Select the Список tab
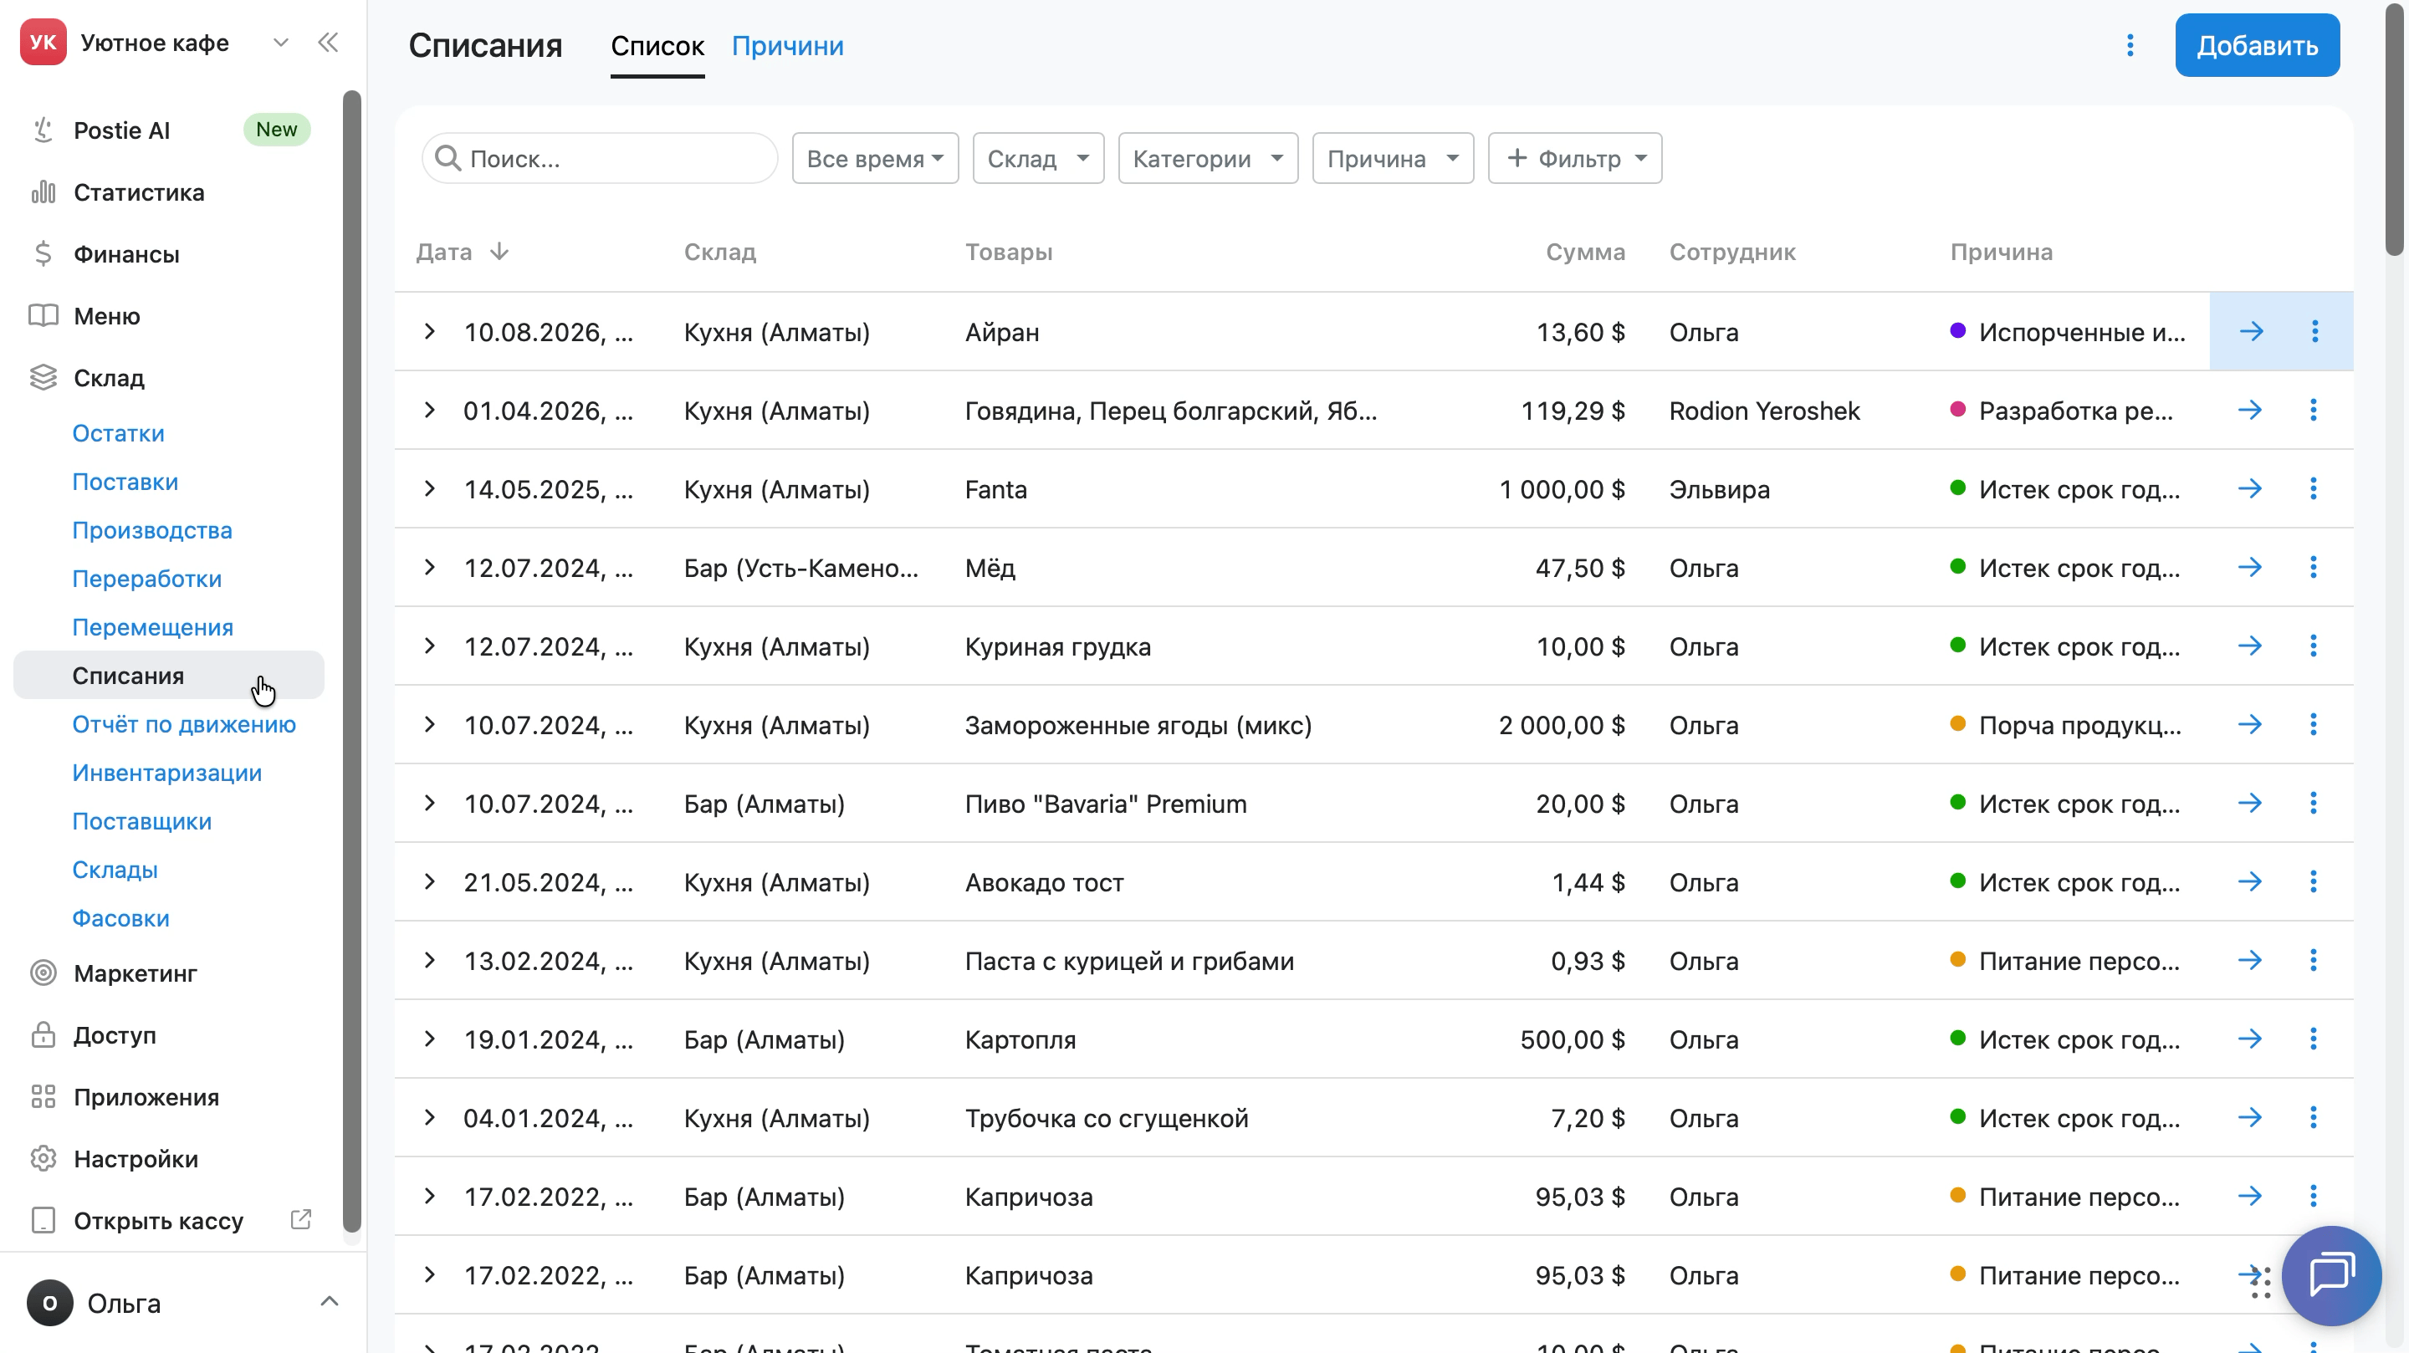The width and height of the screenshot is (2409, 1353). pyautogui.click(x=657, y=46)
